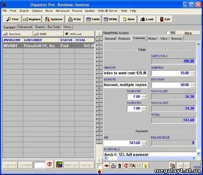This screenshot has width=203, height=175.
Task: Open the Notes record tab
Action: (x=152, y=39)
